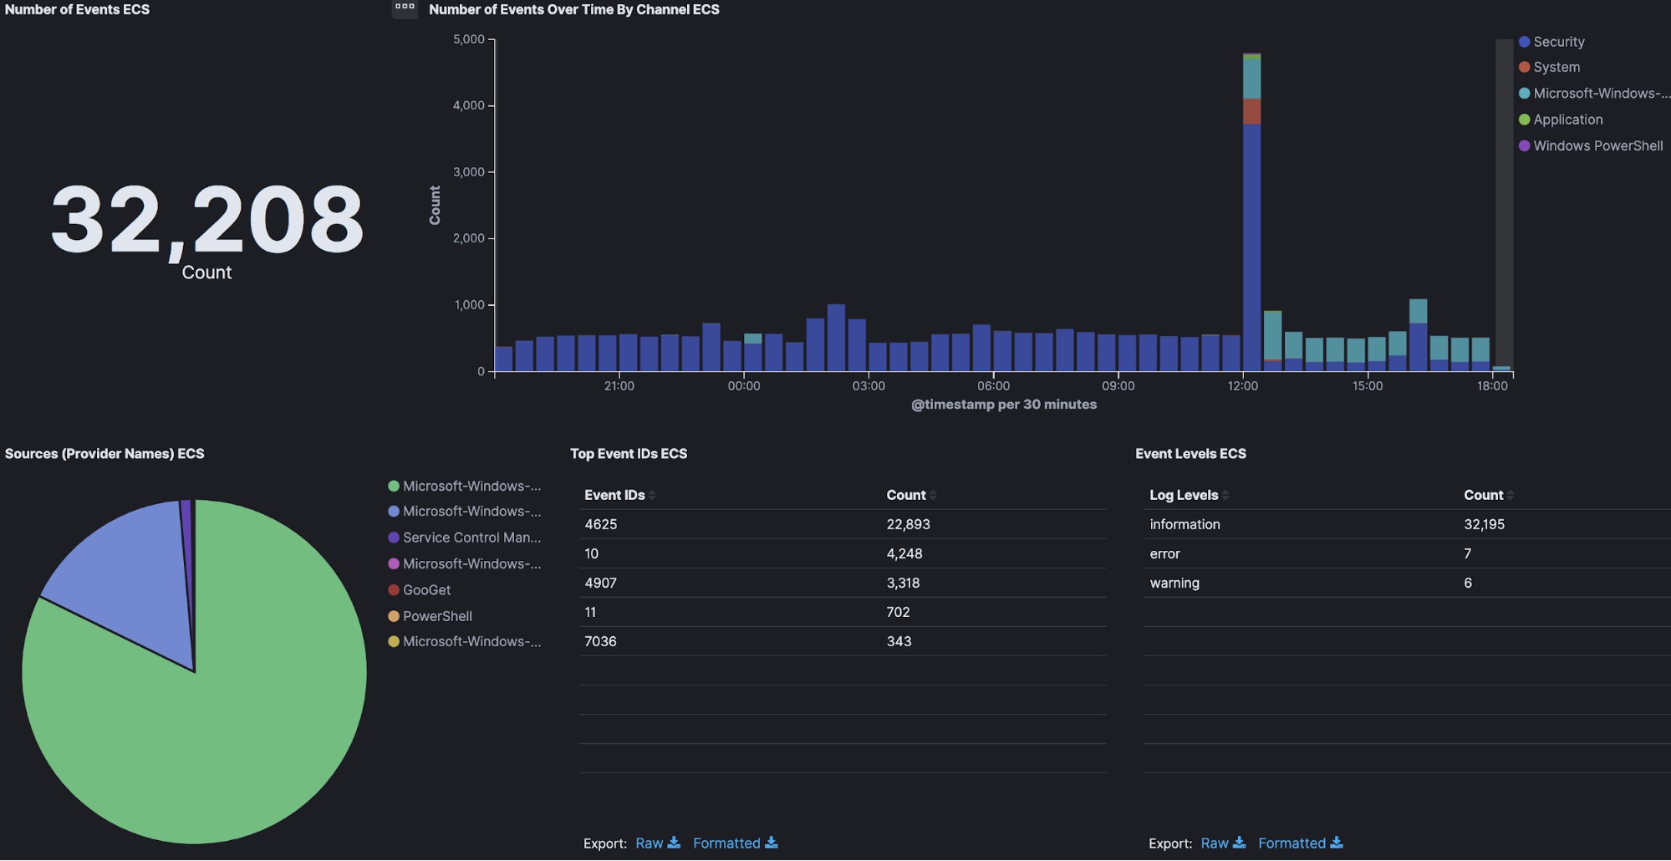
Task: Click event ID 4625 cell
Action: click(x=601, y=524)
